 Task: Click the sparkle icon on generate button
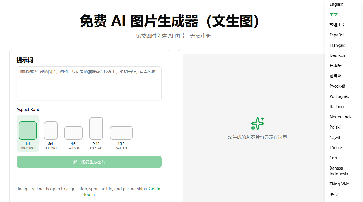point(75,162)
